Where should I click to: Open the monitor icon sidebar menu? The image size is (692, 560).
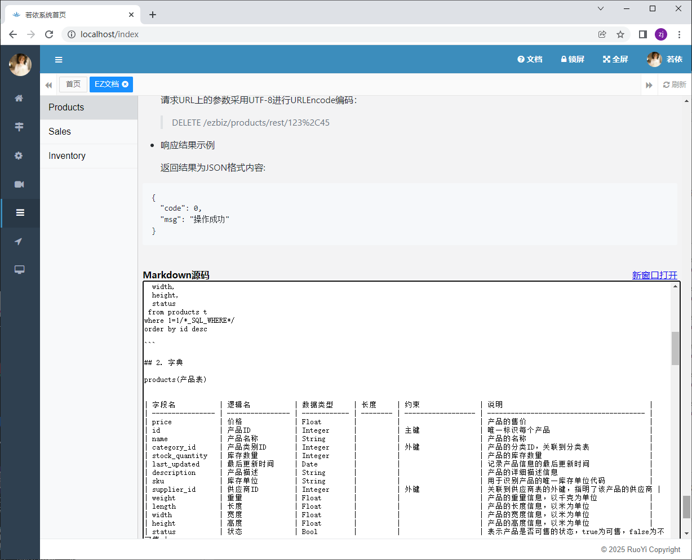[x=19, y=270]
